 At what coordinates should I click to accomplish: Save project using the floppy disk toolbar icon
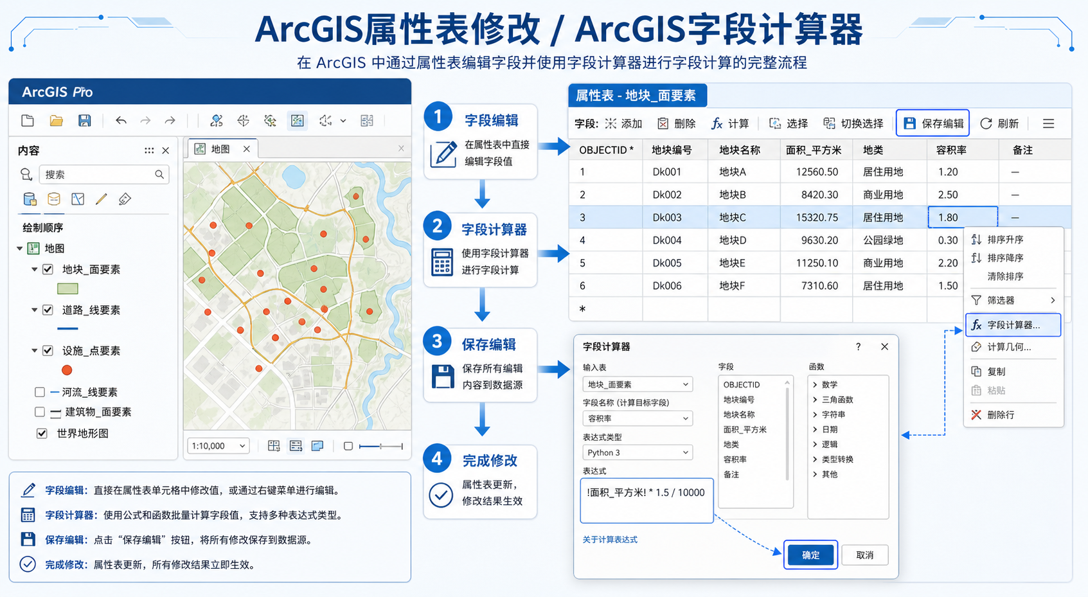84,121
